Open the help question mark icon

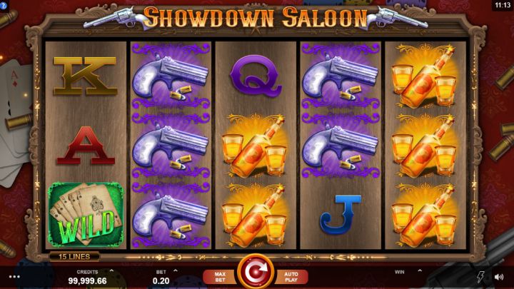point(4,6)
